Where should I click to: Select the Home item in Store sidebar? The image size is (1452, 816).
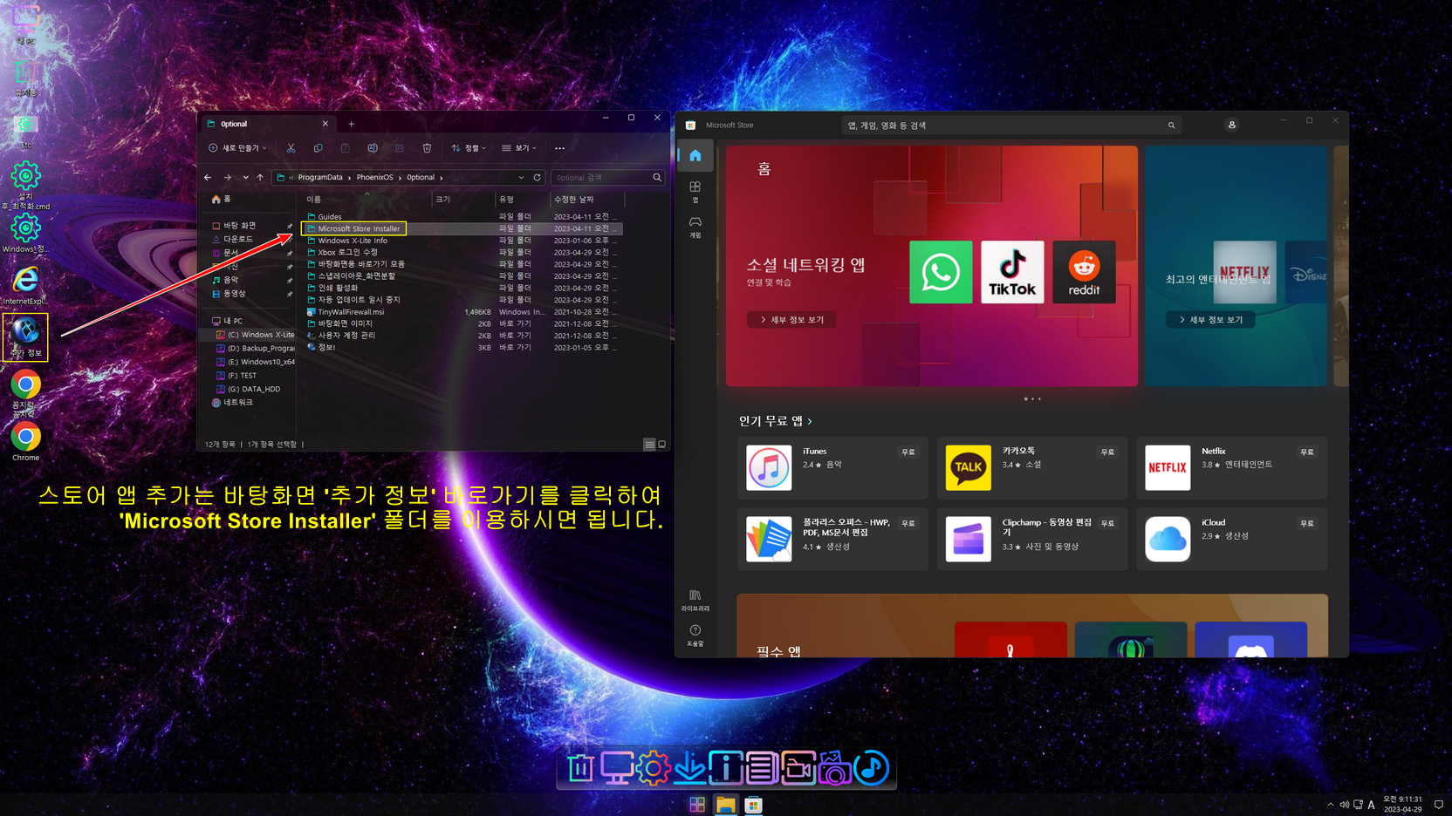pyautogui.click(x=695, y=155)
